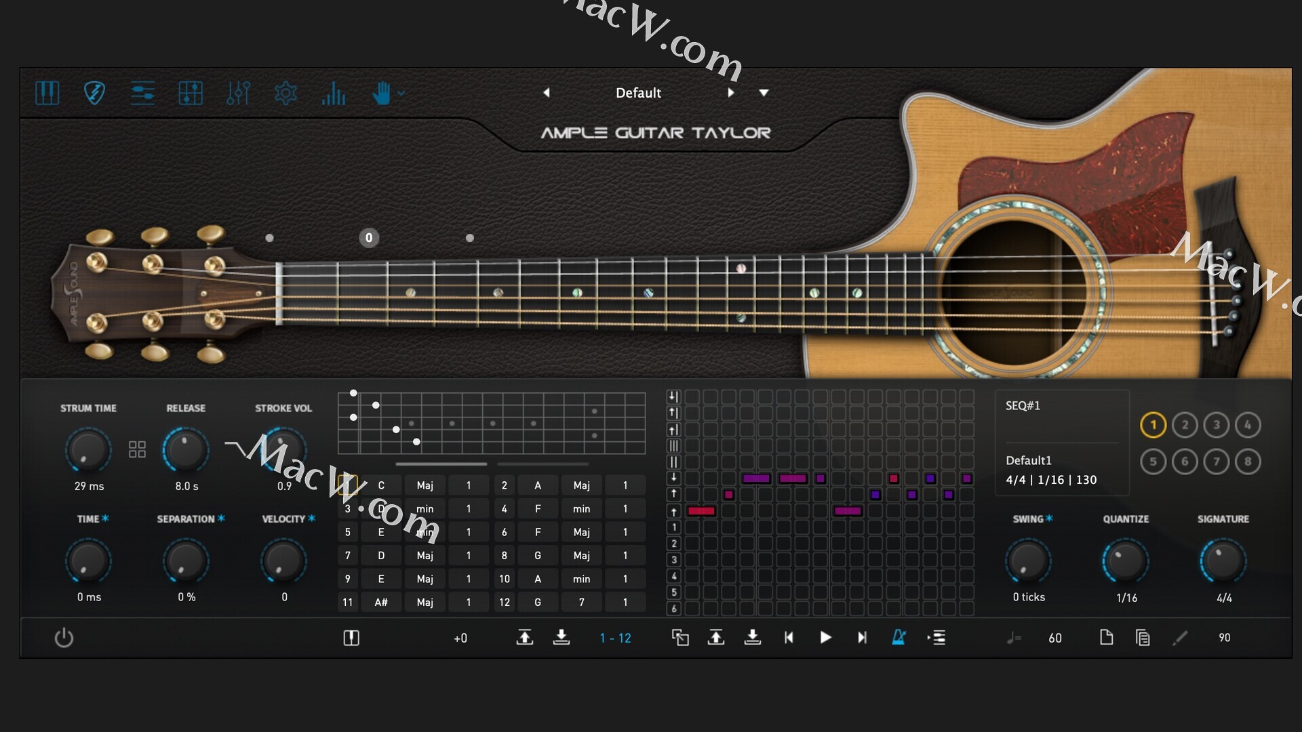The height and width of the screenshot is (732, 1302).
Task: Click chord download icon before 1 - 12
Action: click(561, 637)
